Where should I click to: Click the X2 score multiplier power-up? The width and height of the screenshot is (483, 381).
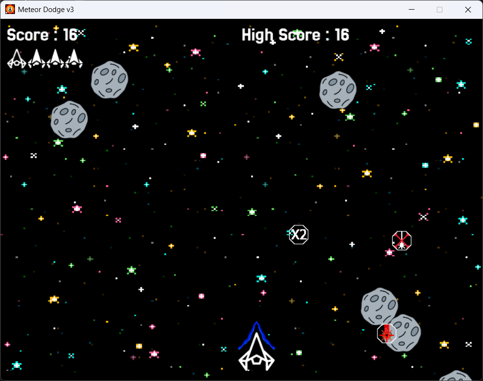(298, 234)
